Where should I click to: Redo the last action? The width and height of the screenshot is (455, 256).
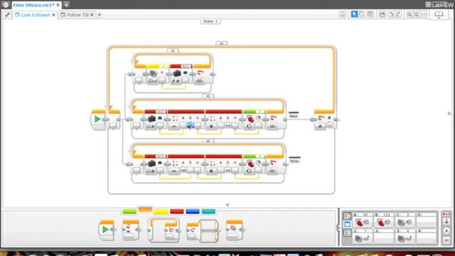[x=399, y=14]
